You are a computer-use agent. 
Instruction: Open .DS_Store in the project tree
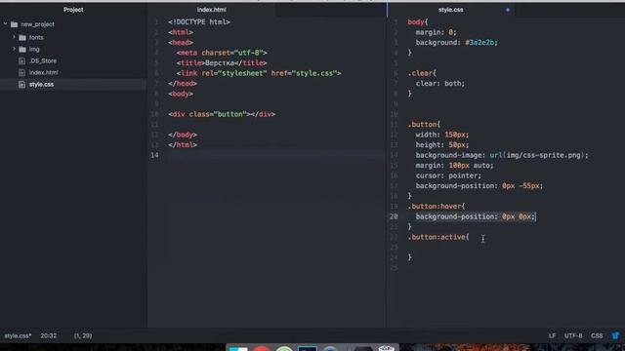(x=43, y=60)
